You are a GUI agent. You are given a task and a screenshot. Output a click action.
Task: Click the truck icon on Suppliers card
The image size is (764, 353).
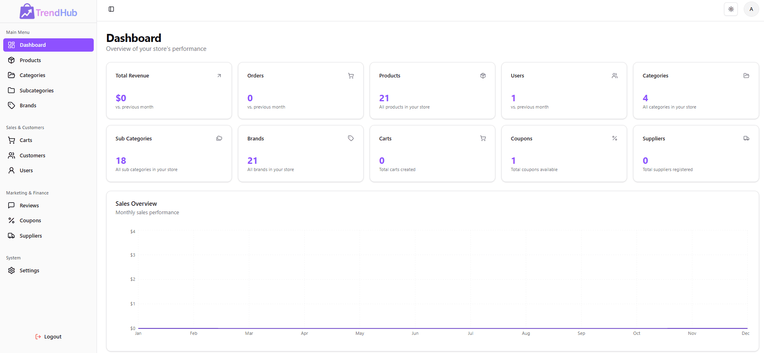[746, 138]
